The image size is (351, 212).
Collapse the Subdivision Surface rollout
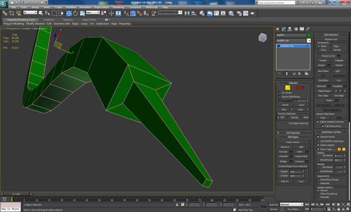pyautogui.click(x=331, y=132)
